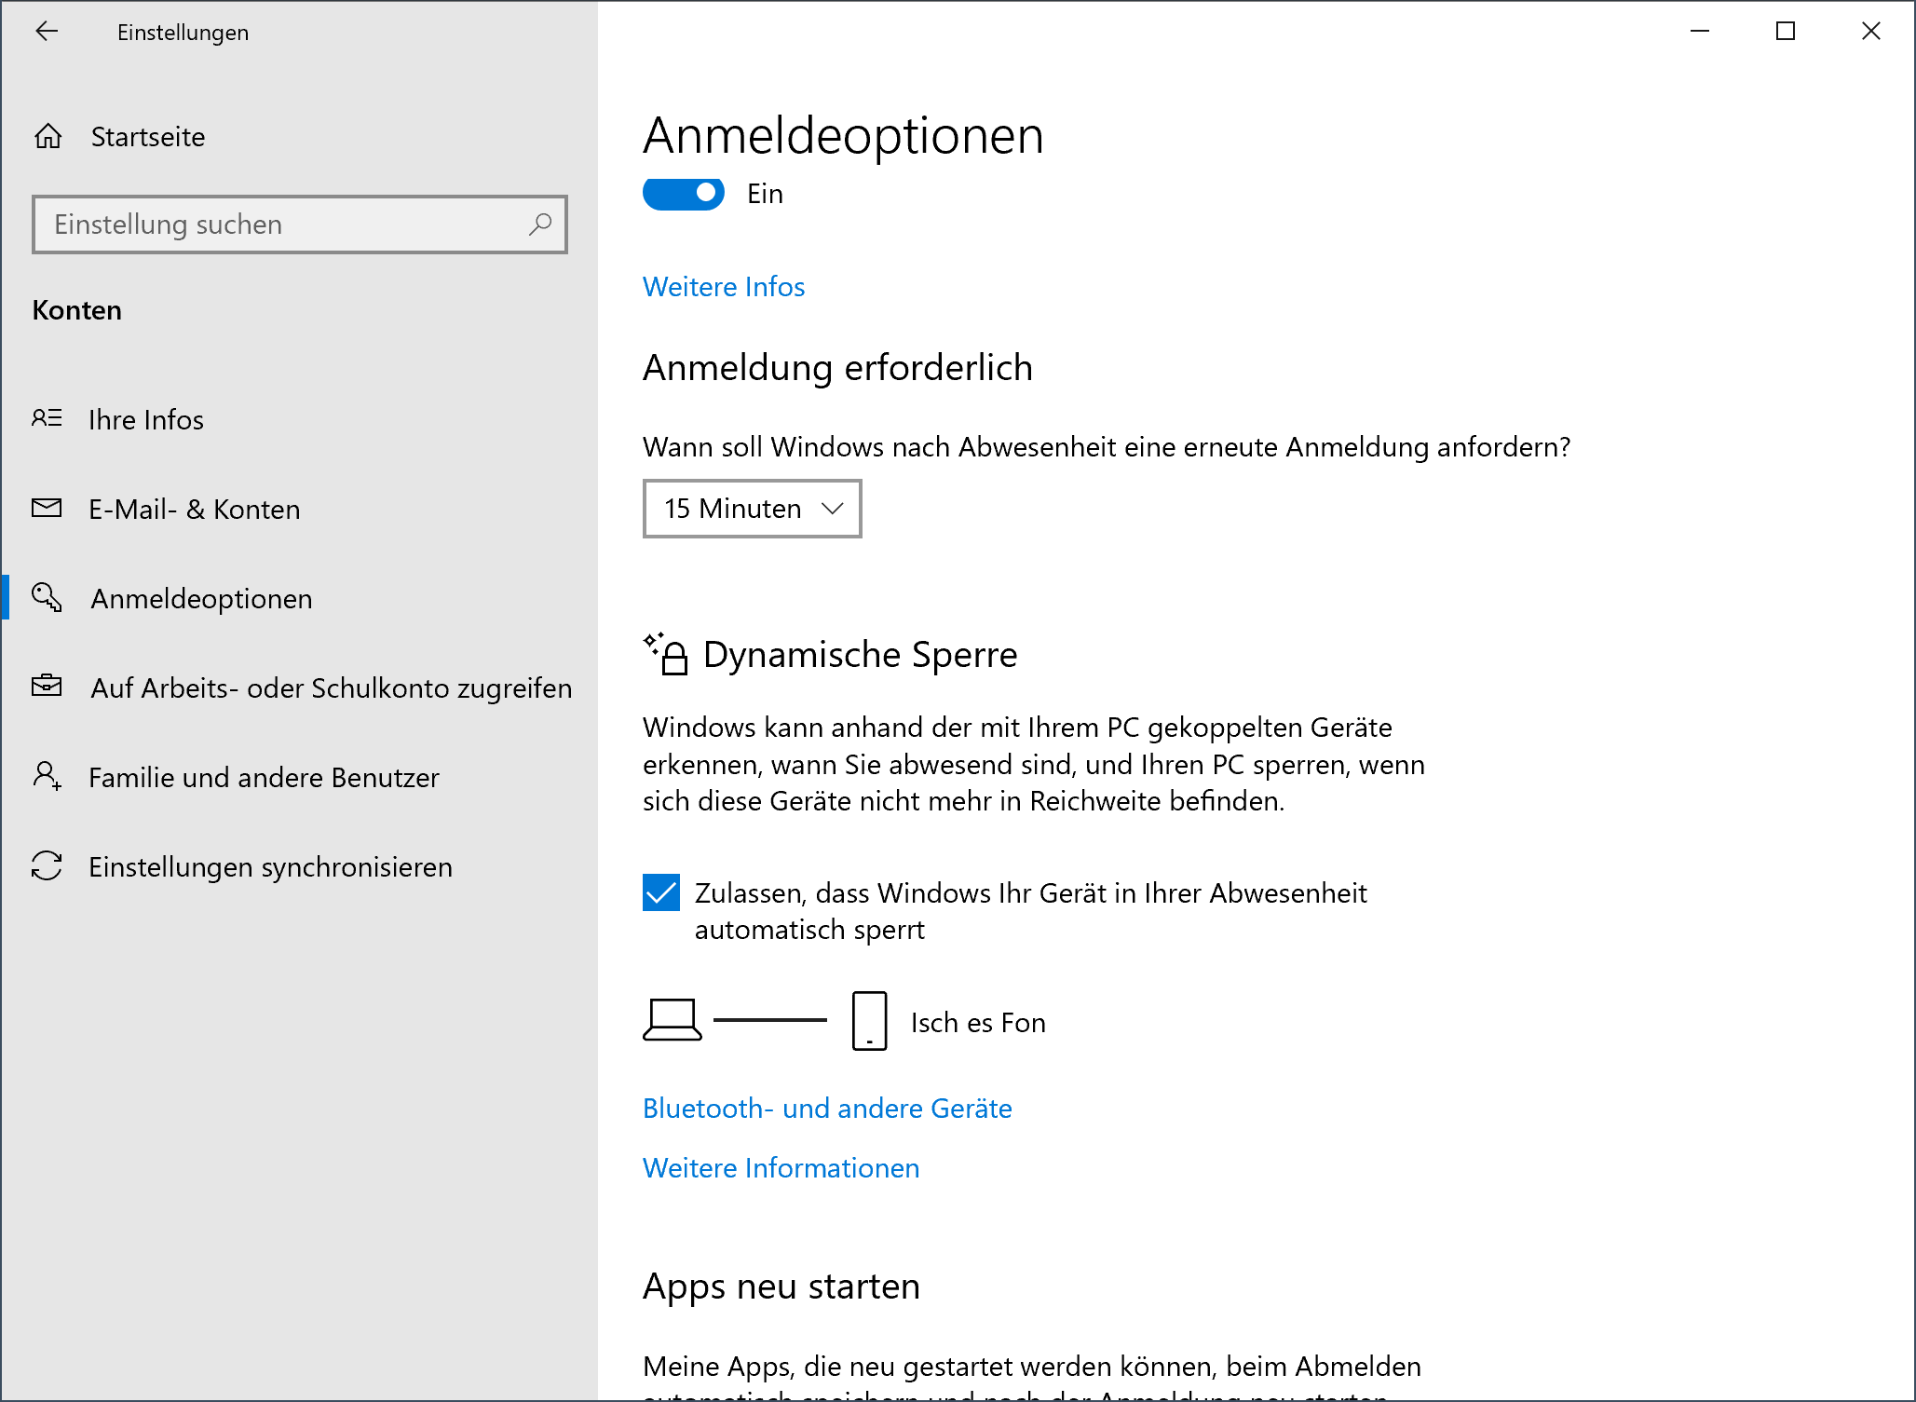Click the E-Mail- & Konten envelope icon
This screenshot has width=1916, height=1402.
(47, 509)
